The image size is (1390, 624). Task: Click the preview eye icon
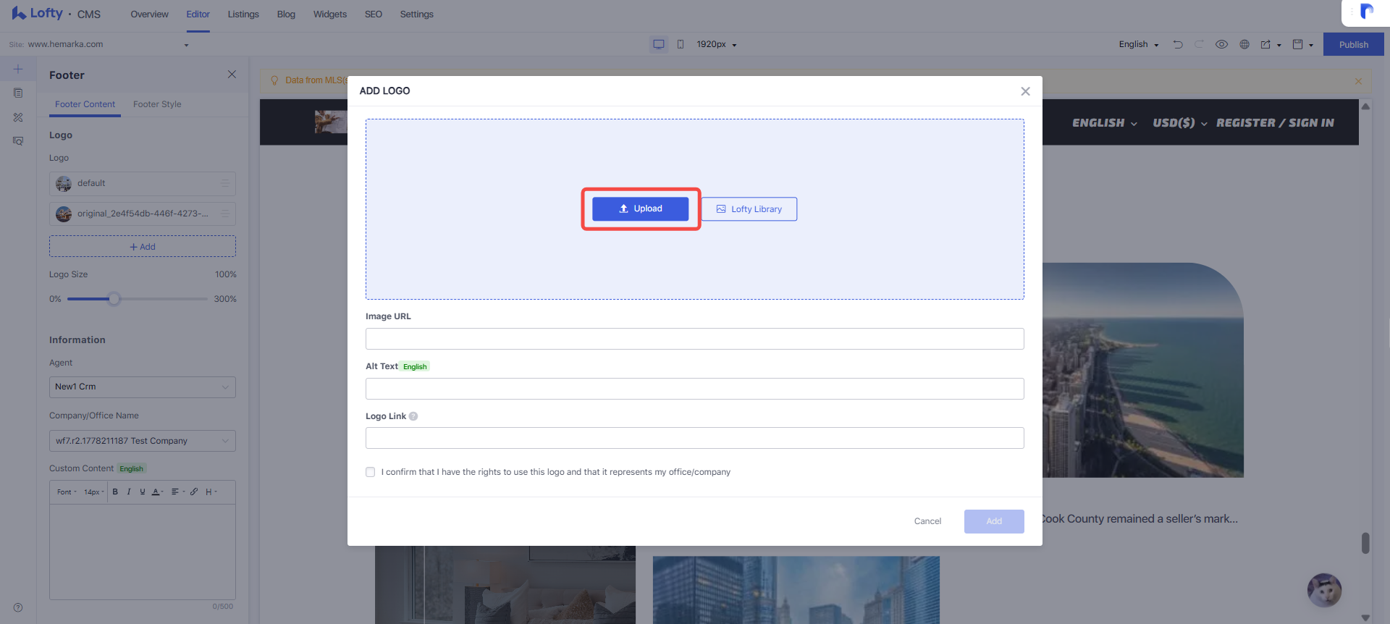1221,44
